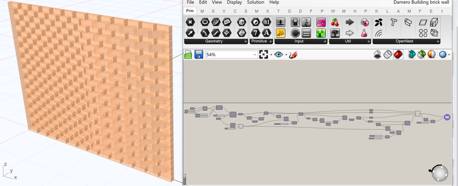Open the Display menu

[x=235, y=2]
